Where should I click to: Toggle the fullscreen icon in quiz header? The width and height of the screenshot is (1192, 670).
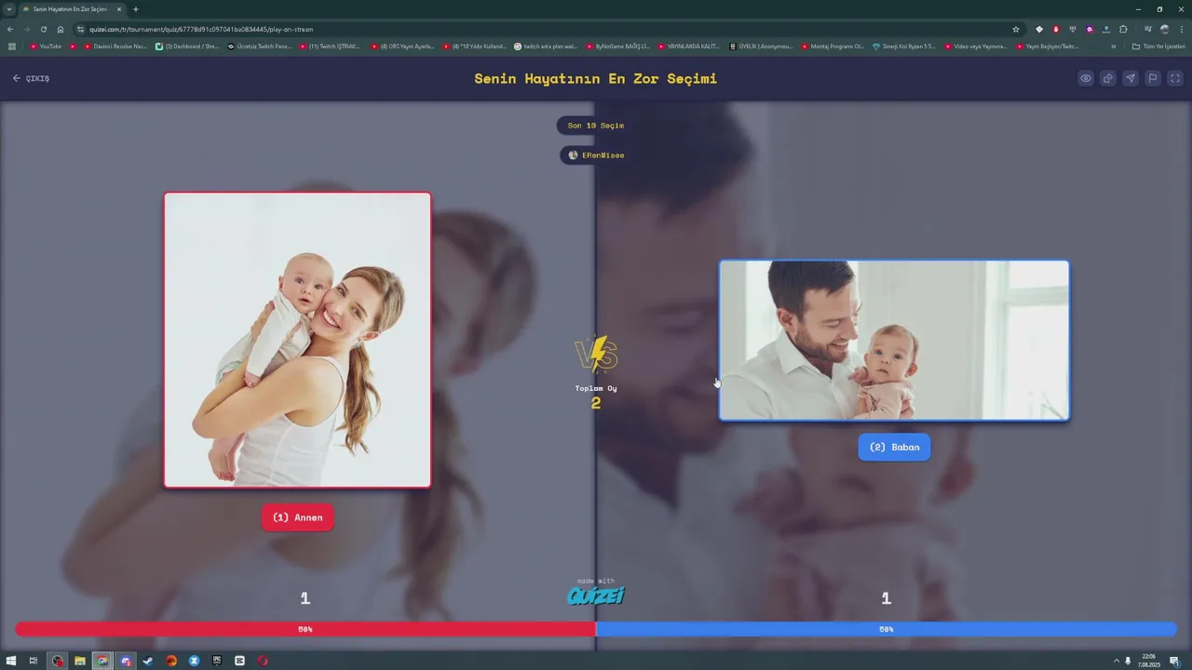pos(1174,78)
